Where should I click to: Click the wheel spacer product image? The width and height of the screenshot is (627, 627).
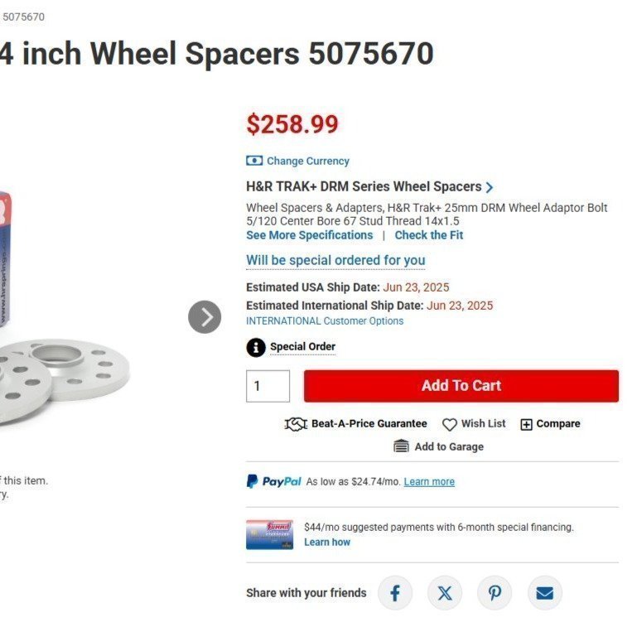[x=66, y=364]
